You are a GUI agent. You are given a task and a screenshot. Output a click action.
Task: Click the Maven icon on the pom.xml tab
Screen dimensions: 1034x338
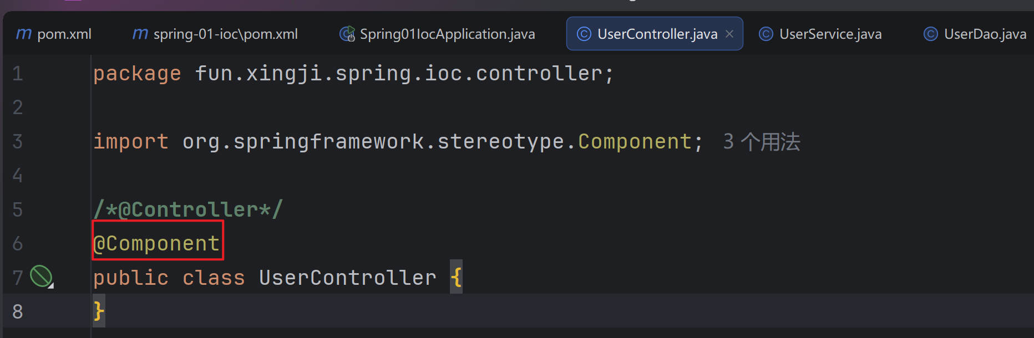point(24,34)
